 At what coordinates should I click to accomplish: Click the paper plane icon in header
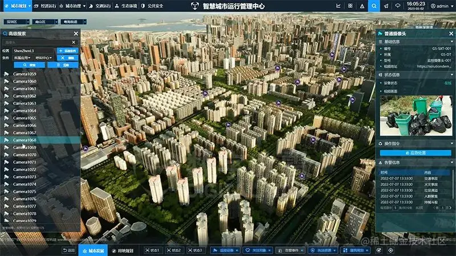click(x=386, y=6)
